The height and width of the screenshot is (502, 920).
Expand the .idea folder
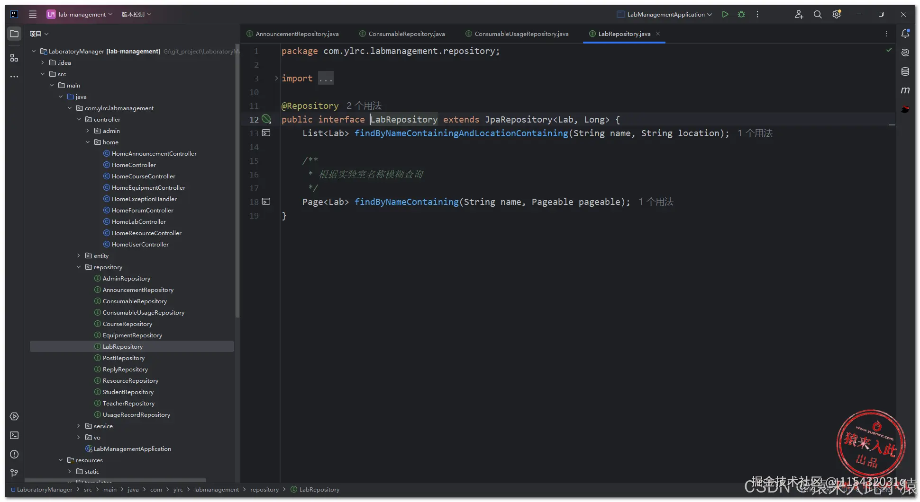pyautogui.click(x=43, y=62)
